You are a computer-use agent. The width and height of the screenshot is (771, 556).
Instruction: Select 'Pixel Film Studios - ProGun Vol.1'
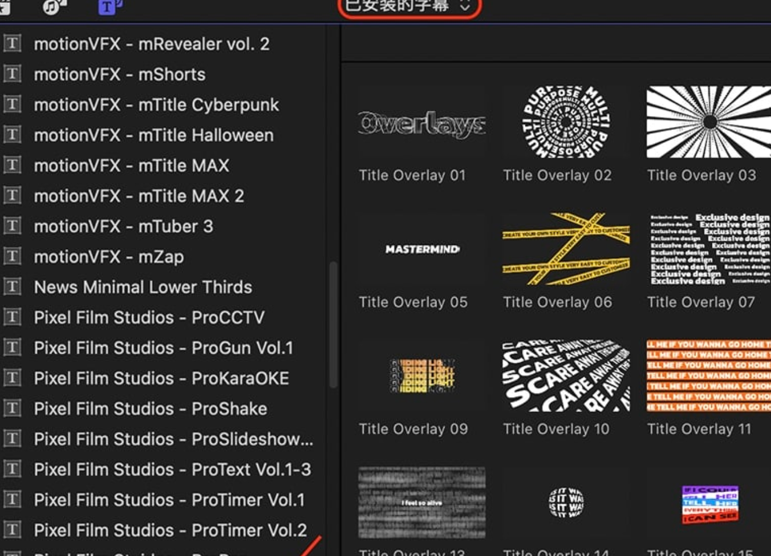coord(163,348)
